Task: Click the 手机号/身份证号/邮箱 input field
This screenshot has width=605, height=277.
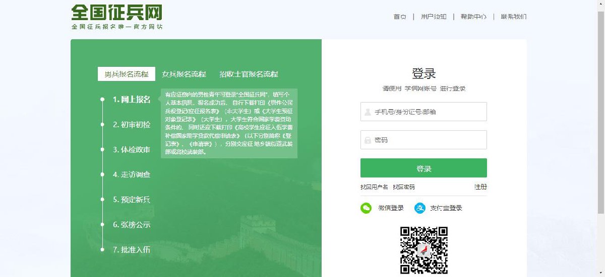Action: [x=423, y=112]
